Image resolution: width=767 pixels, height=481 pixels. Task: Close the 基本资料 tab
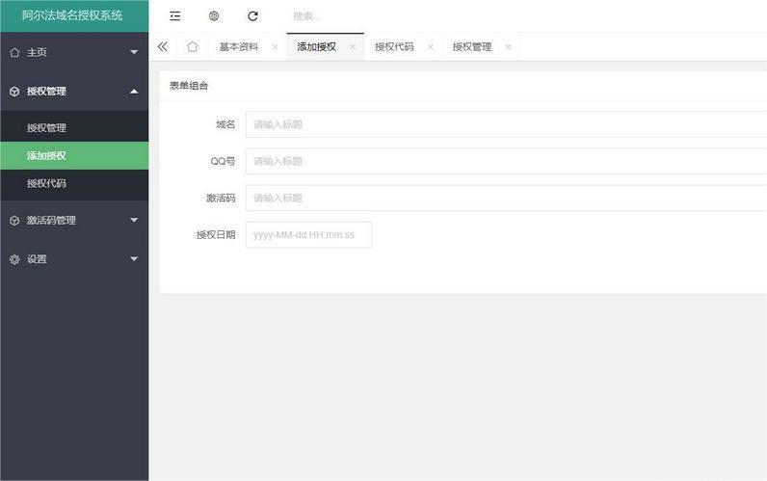275,46
